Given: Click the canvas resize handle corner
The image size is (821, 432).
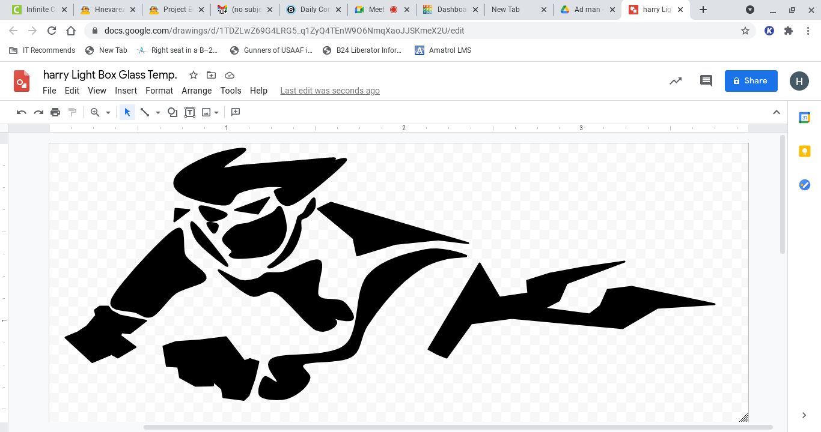Looking at the screenshot, I should (x=743, y=418).
